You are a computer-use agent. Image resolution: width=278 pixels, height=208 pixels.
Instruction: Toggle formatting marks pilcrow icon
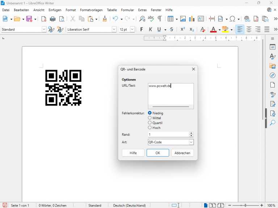click(160, 18)
